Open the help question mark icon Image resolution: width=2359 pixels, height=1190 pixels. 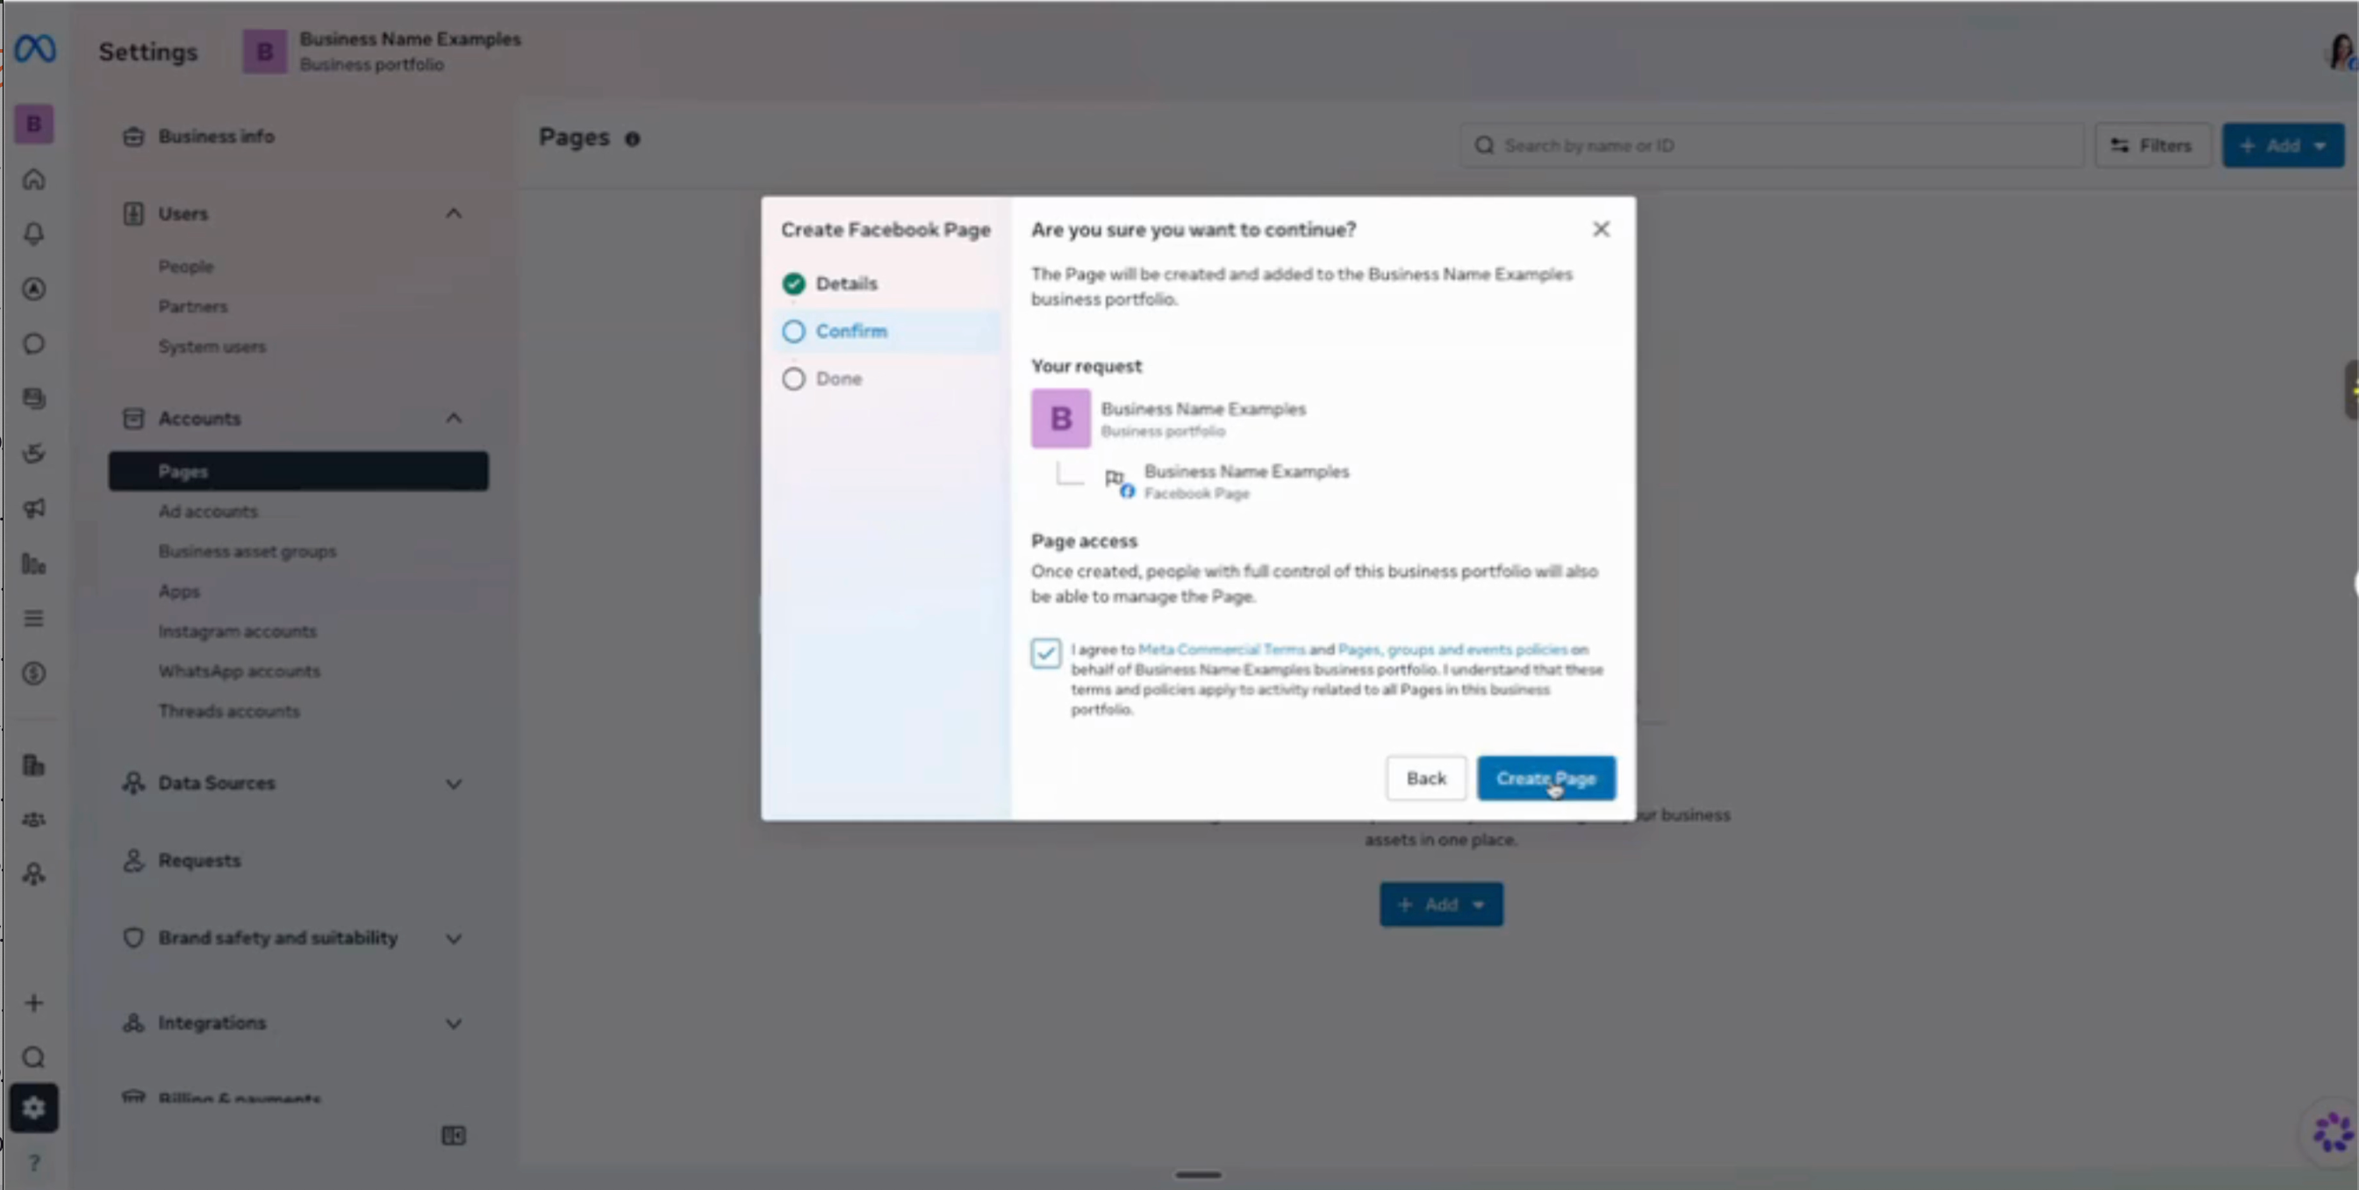pyautogui.click(x=34, y=1164)
